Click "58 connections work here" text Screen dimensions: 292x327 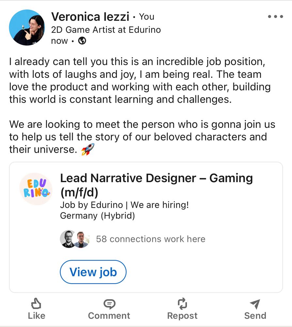pyautogui.click(x=150, y=239)
